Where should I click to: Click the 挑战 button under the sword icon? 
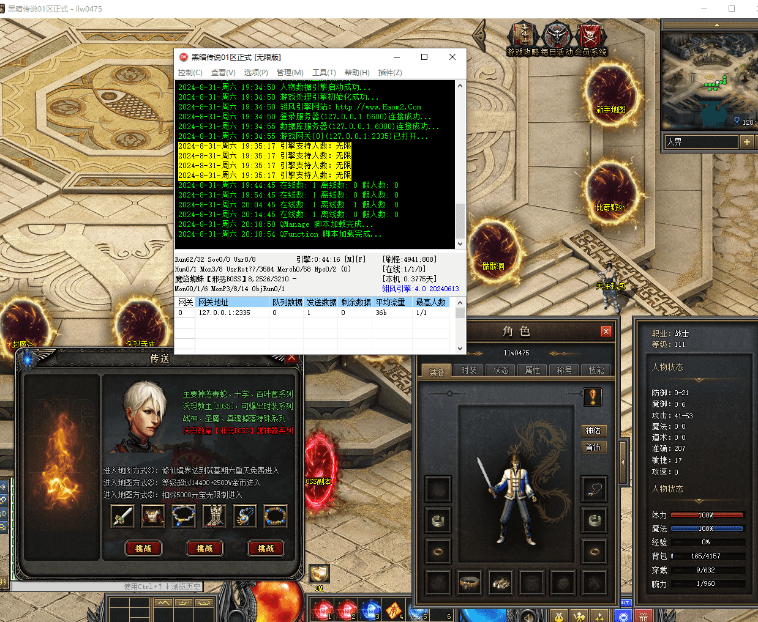coord(143,549)
